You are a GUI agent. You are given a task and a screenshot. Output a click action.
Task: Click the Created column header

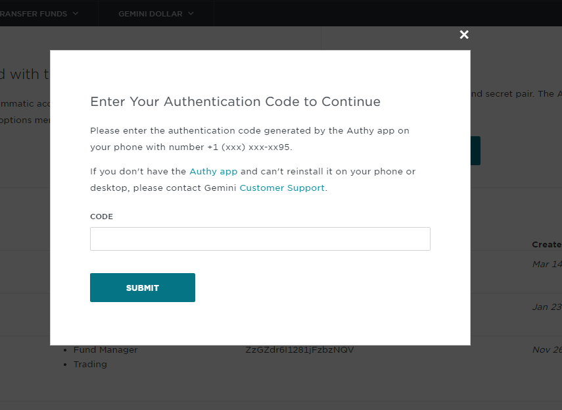coord(548,244)
